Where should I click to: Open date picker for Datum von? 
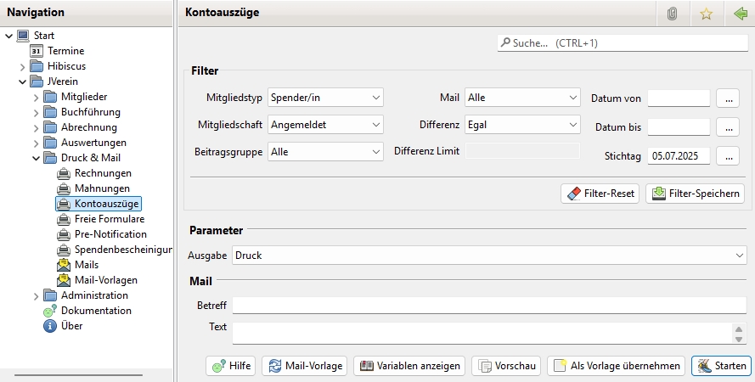[729, 98]
